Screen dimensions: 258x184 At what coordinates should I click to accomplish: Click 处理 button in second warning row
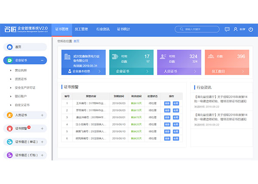tap(176, 110)
